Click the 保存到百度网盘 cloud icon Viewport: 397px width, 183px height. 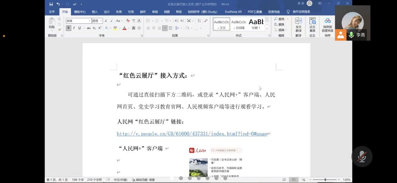[328, 25]
